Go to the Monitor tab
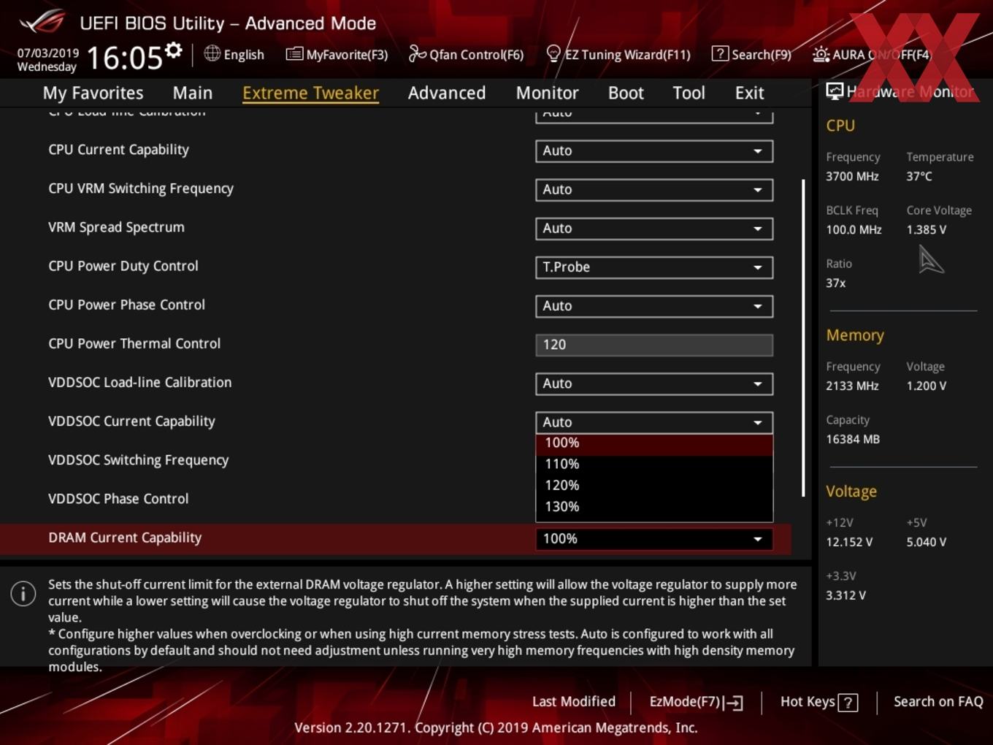 (548, 93)
